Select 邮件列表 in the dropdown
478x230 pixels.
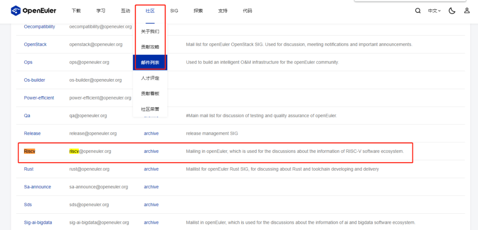(150, 62)
